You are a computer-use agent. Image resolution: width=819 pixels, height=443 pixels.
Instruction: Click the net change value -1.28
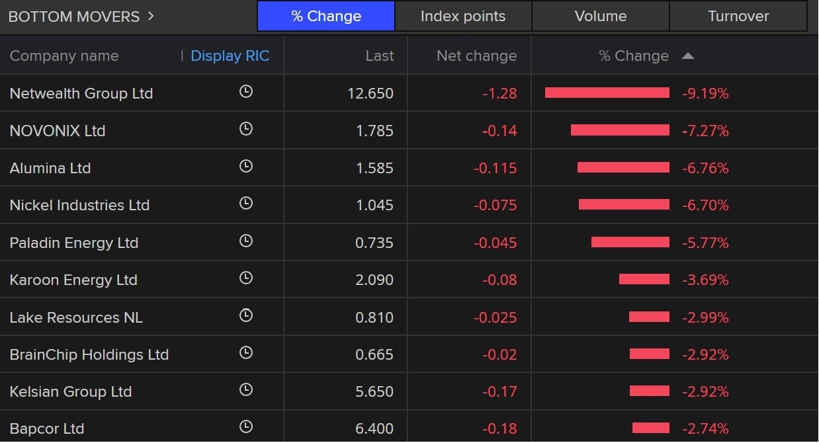click(x=499, y=93)
